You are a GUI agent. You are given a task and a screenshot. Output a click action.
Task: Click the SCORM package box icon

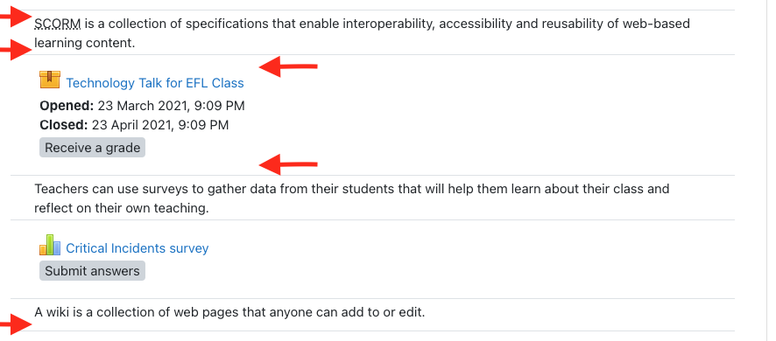coord(50,80)
